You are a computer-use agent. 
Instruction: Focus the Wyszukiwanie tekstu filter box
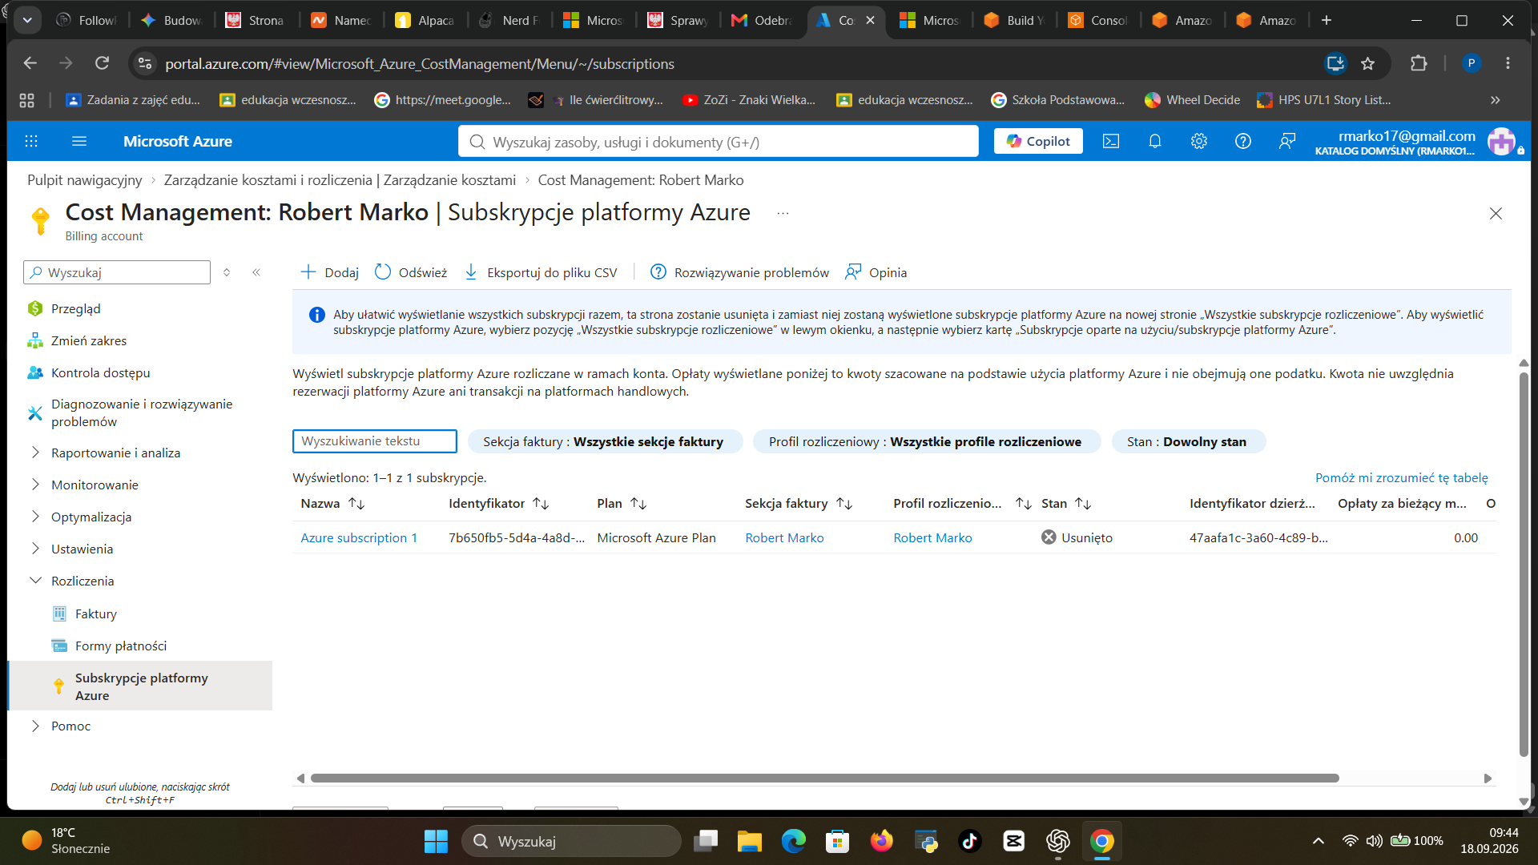[375, 441]
